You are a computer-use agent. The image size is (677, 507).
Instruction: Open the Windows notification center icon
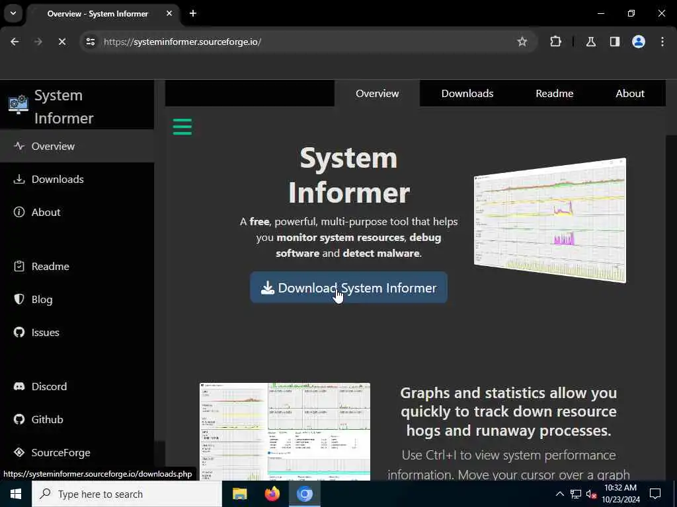coord(655,494)
